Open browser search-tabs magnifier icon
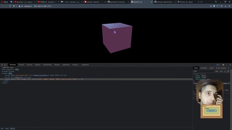232x130 pixels. click(x=216, y=2)
